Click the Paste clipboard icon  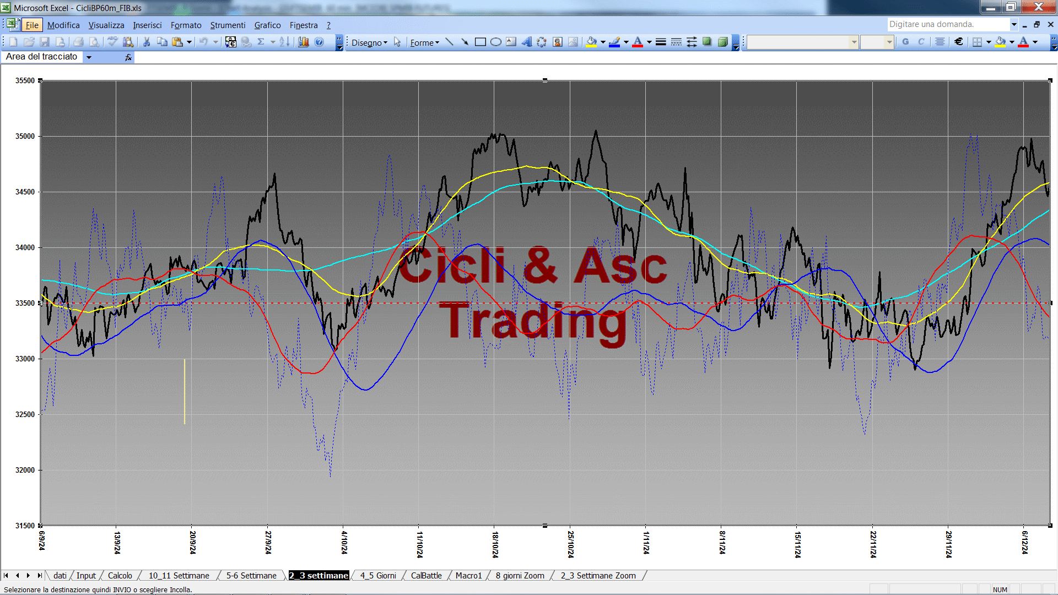pos(177,42)
